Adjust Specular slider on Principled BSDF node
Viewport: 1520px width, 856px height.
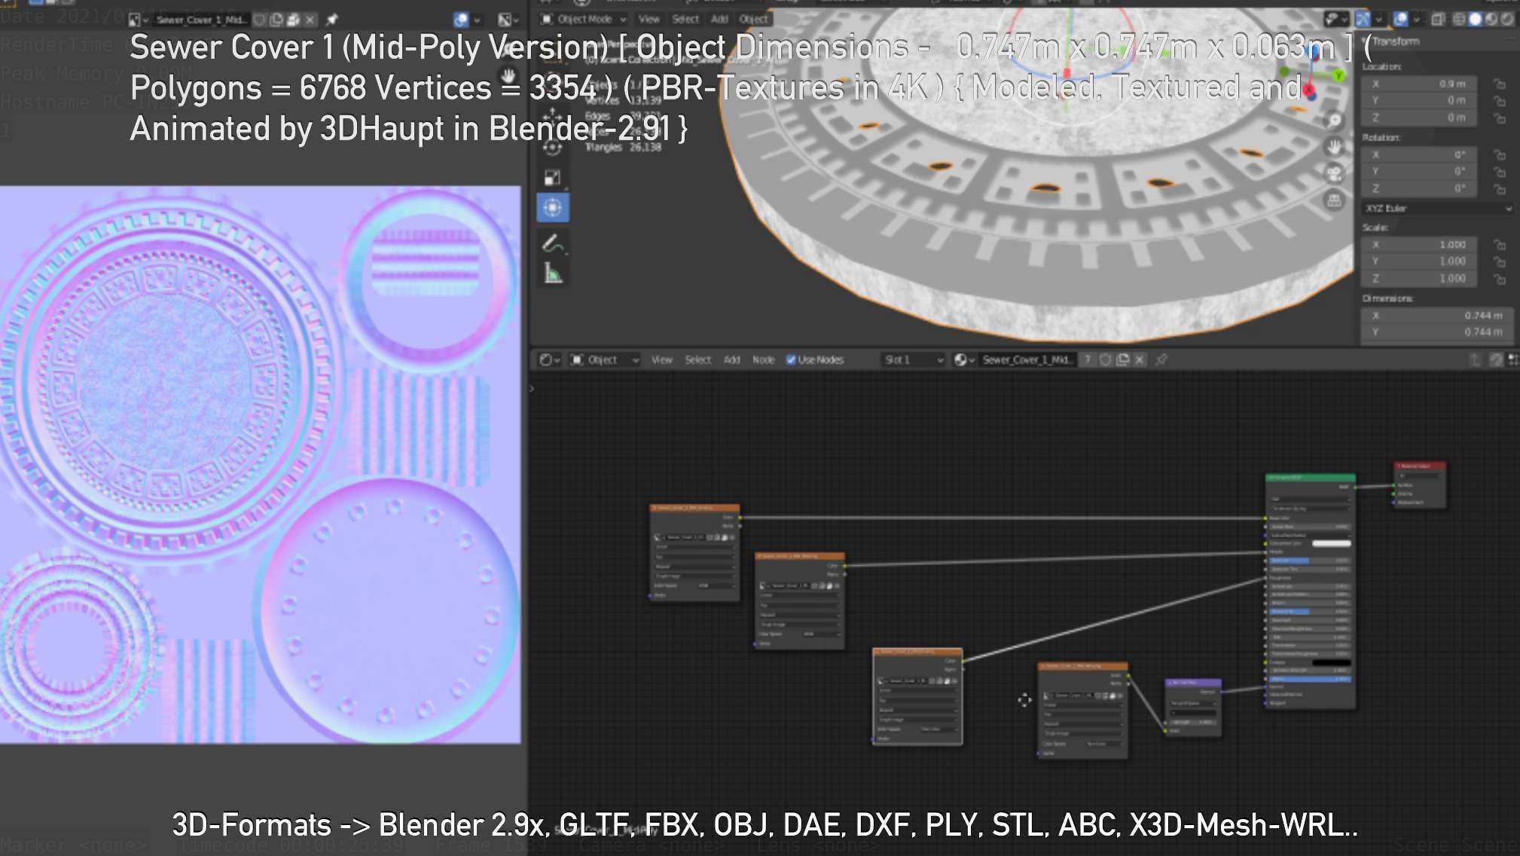click(x=1310, y=561)
